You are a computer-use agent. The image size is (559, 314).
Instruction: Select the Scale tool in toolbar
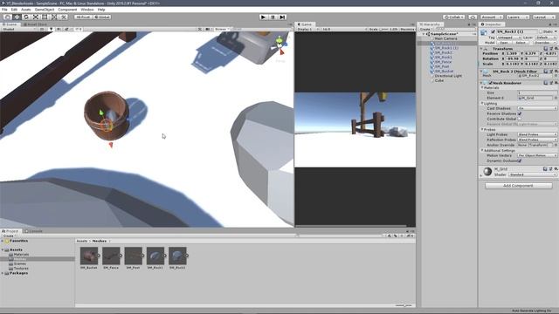coord(36,17)
